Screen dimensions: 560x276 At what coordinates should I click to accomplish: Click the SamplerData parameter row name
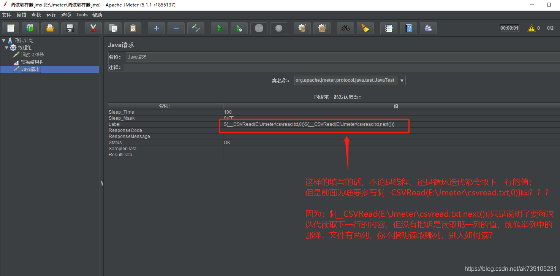coord(166,149)
